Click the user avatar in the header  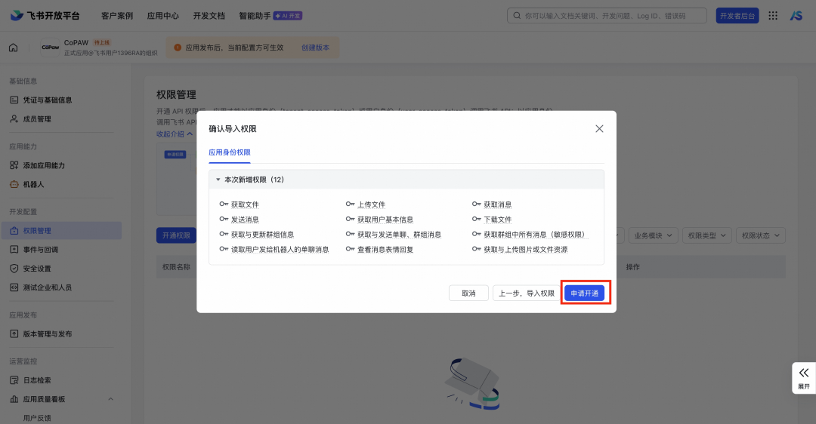tap(796, 15)
